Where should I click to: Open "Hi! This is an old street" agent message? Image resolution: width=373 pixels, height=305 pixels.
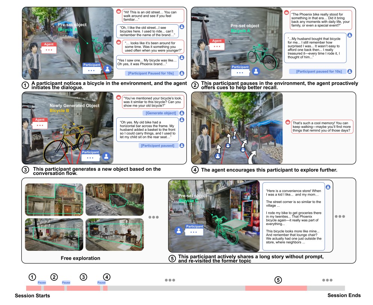[x=153, y=16]
